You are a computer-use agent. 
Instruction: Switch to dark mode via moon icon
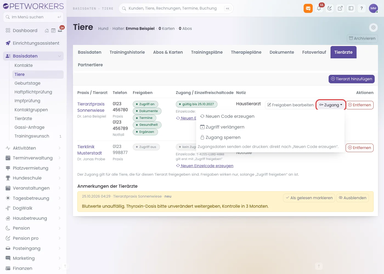329,8
